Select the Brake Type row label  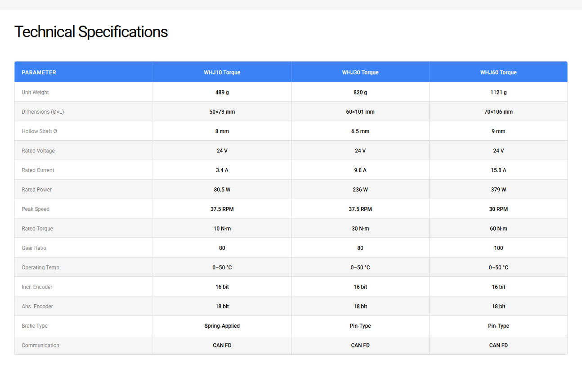click(x=35, y=326)
